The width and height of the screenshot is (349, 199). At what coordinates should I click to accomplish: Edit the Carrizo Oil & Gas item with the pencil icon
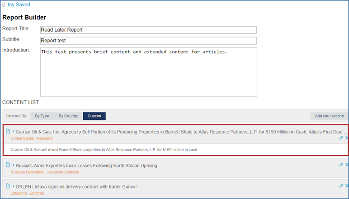coord(341,138)
